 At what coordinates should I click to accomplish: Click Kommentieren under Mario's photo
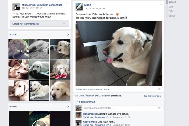[x=94, y=90]
